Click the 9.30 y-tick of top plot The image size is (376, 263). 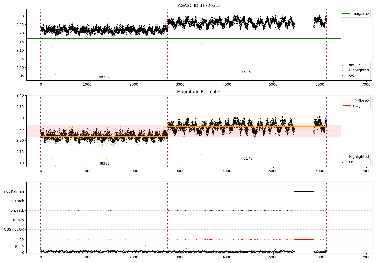point(20,16)
